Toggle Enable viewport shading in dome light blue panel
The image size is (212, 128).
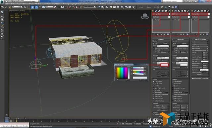(154, 48)
